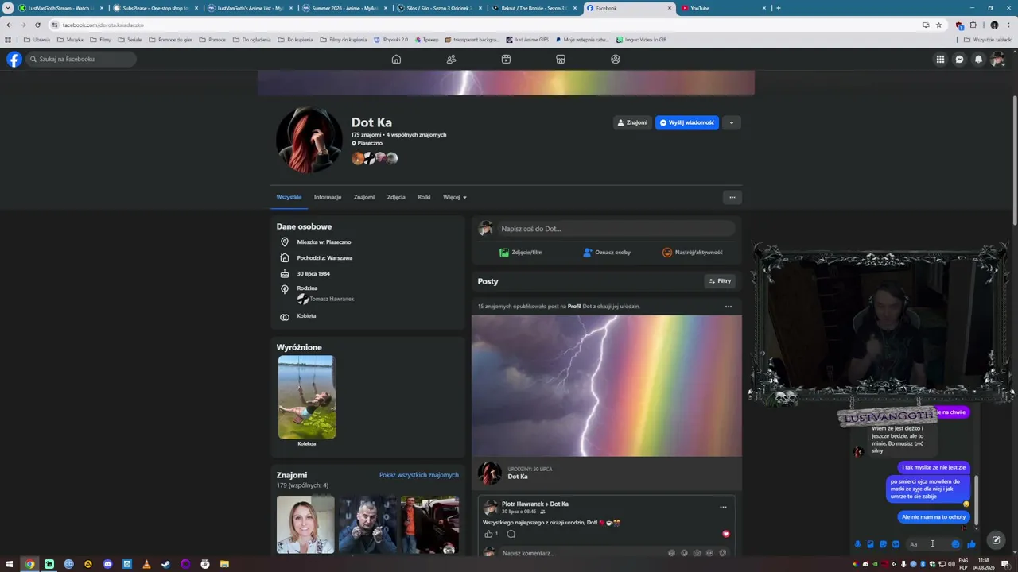Open the Piotr Hawranek post options menu
The width and height of the screenshot is (1018, 572).
pyautogui.click(x=723, y=507)
